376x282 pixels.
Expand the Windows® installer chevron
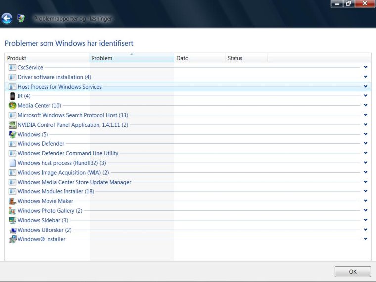[366, 239]
